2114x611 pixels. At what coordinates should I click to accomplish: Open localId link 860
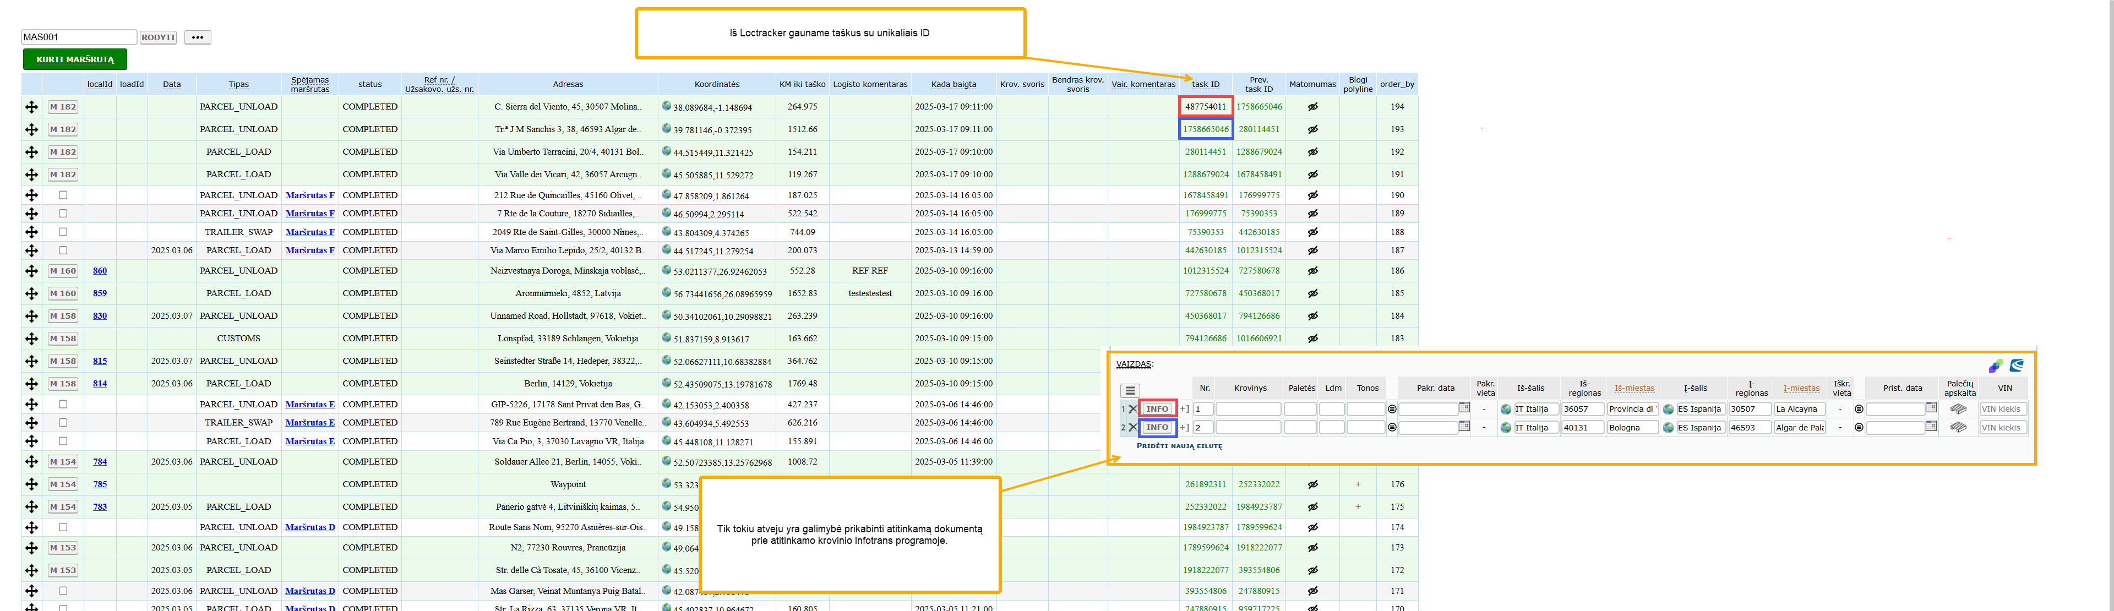[x=100, y=271]
